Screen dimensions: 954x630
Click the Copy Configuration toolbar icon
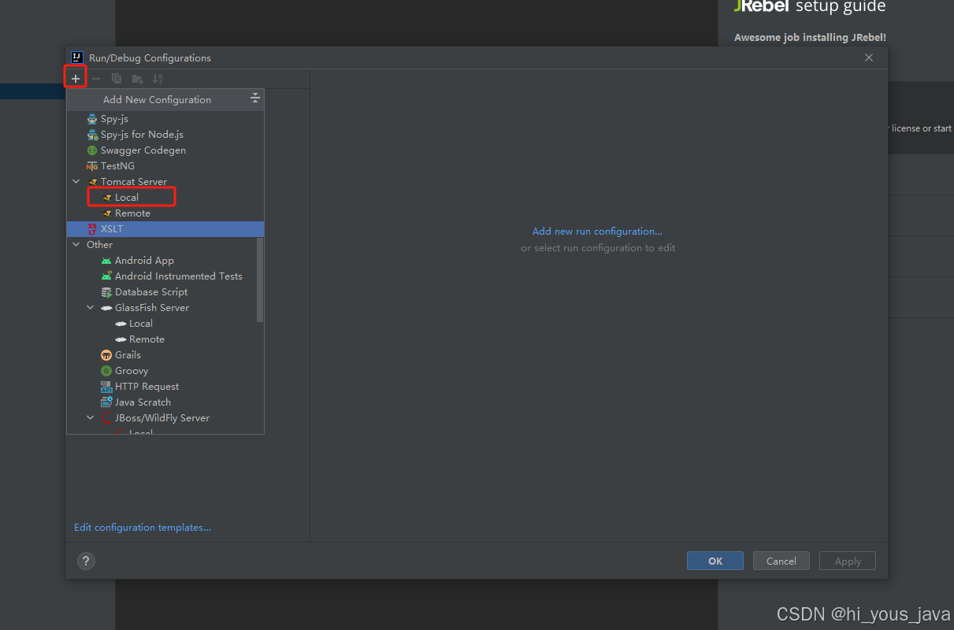117,79
